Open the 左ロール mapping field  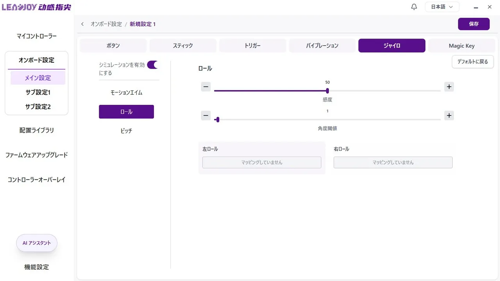point(262,163)
